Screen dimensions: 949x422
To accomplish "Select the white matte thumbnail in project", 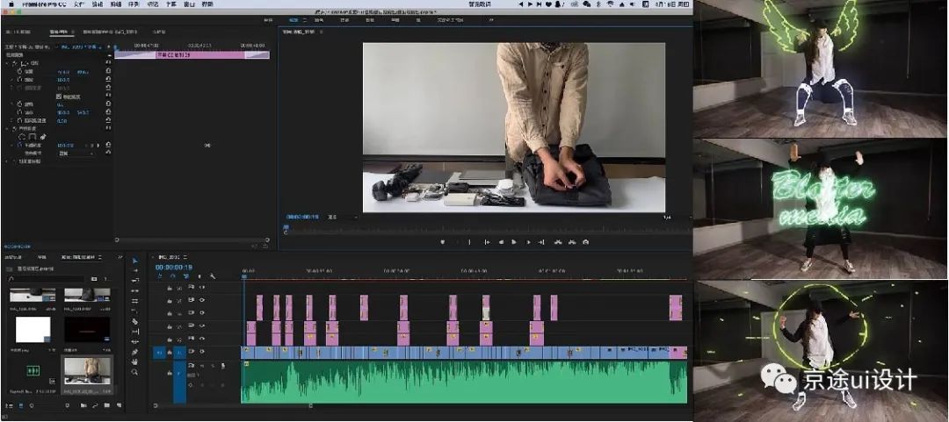I will 33,330.
